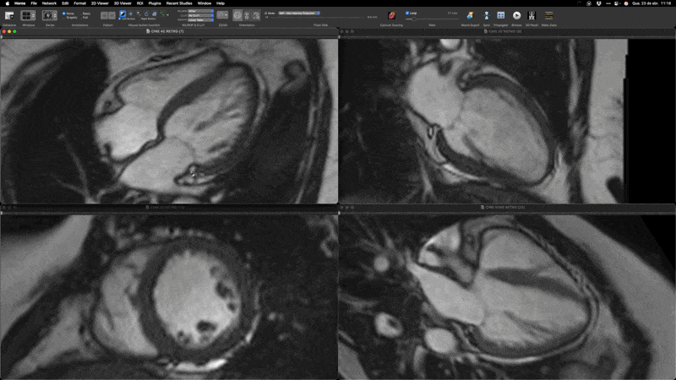This screenshot has width=676, height=380.
Task: Open the Thick Slab mode projection dropdown
Action: pyautogui.click(x=299, y=14)
